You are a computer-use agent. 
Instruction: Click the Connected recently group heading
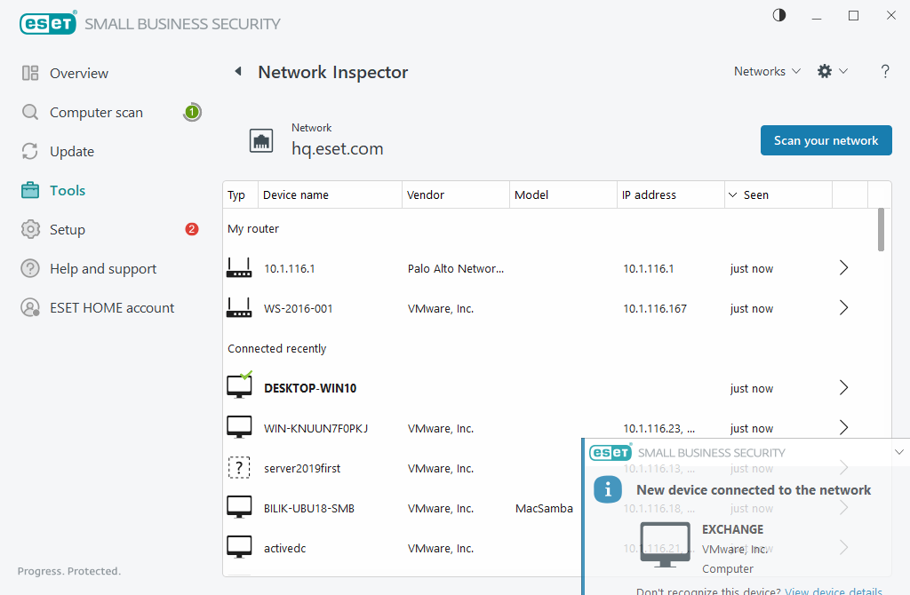point(277,348)
